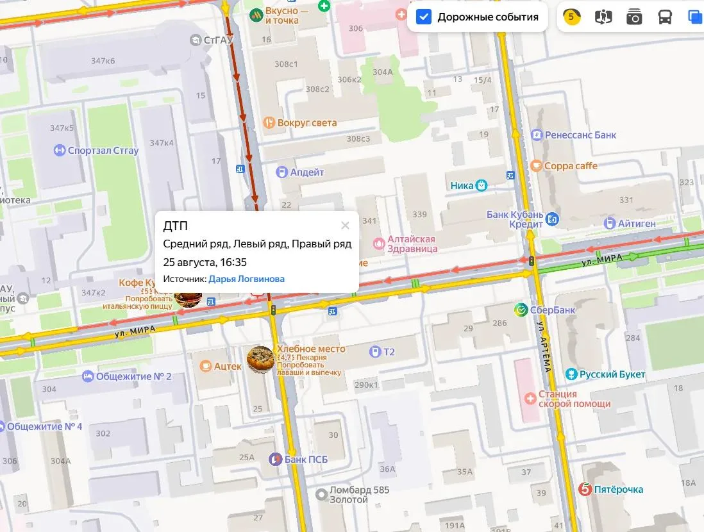Select the bus stop icon near Апдейт
The width and height of the screenshot is (704, 532).
(x=240, y=169)
